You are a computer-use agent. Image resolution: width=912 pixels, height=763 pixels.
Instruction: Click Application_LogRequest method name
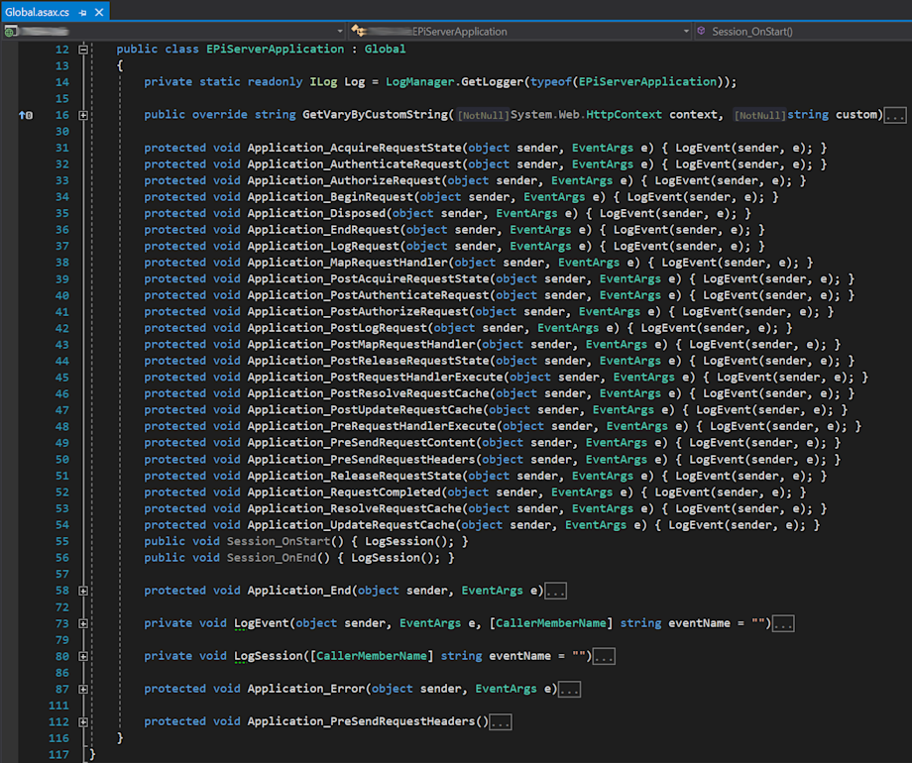(323, 246)
